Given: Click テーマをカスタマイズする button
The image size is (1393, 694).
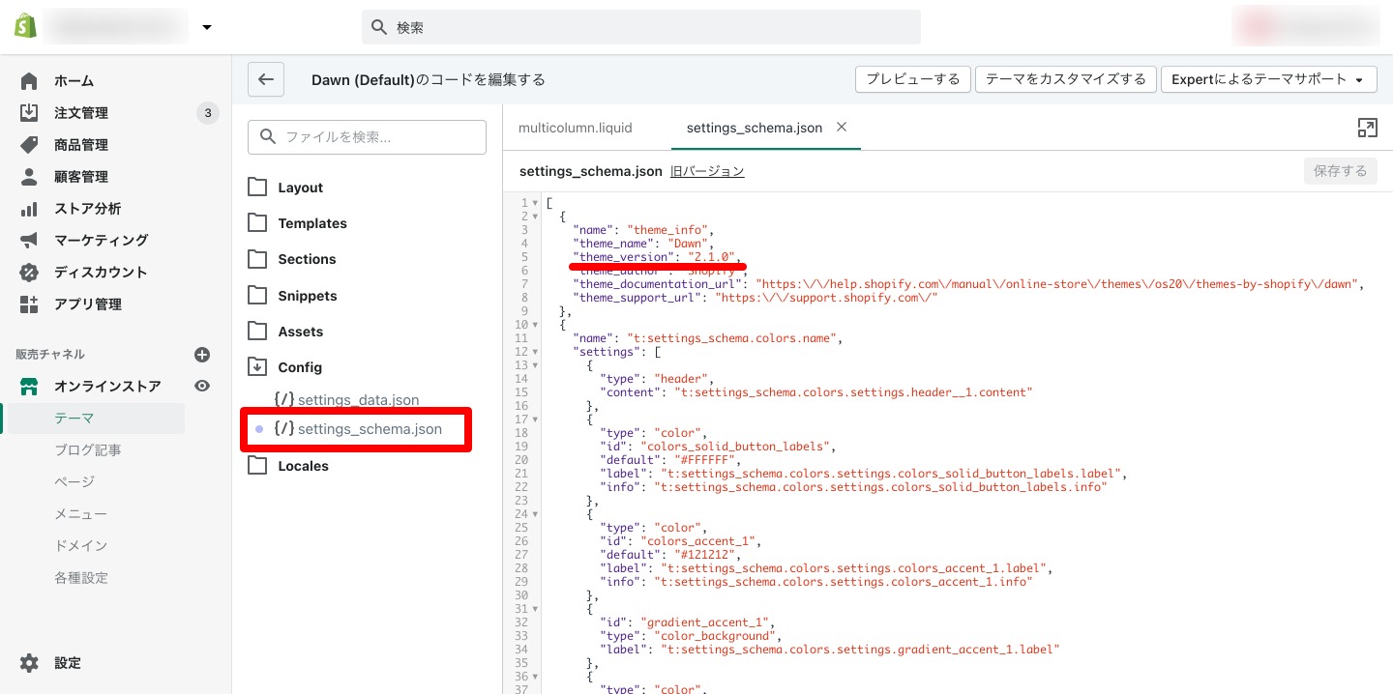Looking at the screenshot, I should click(1065, 79).
